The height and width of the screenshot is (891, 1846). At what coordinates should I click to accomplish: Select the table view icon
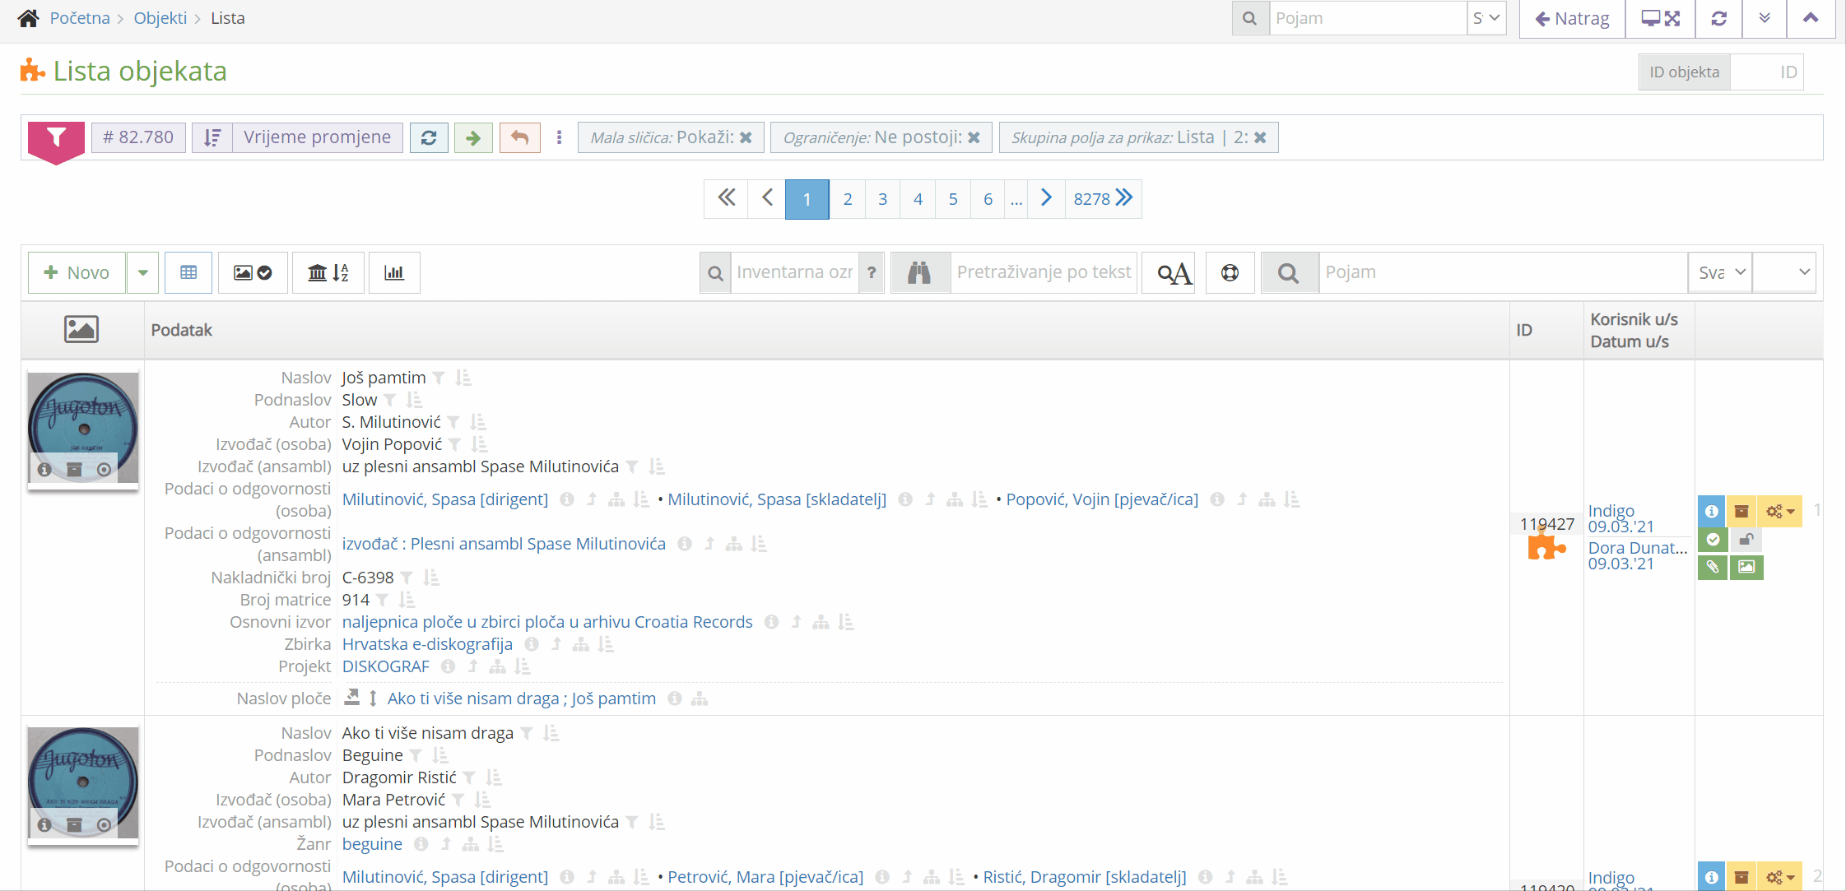188,272
